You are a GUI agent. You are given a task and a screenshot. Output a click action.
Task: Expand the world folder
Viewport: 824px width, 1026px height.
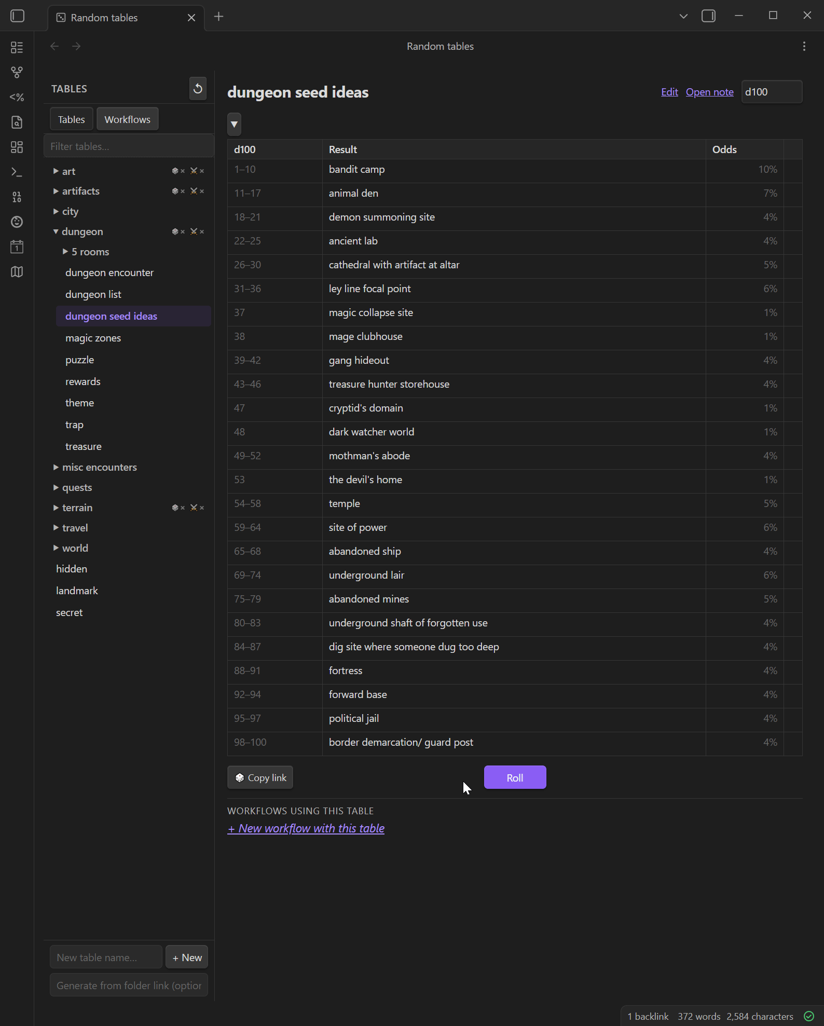pos(56,548)
